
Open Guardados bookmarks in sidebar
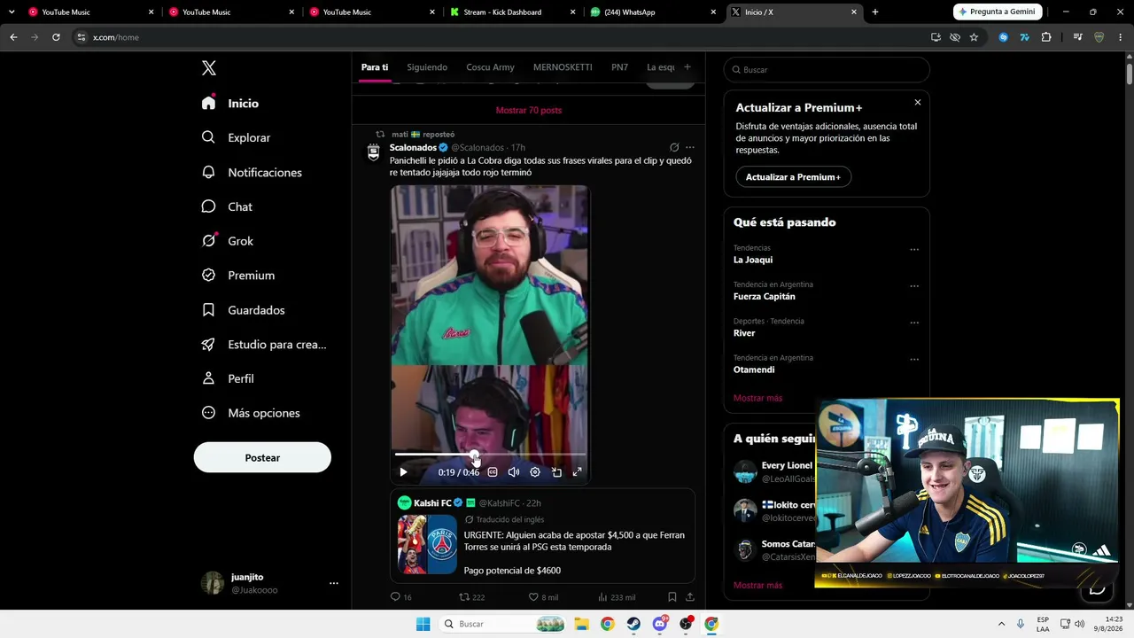tap(243, 310)
